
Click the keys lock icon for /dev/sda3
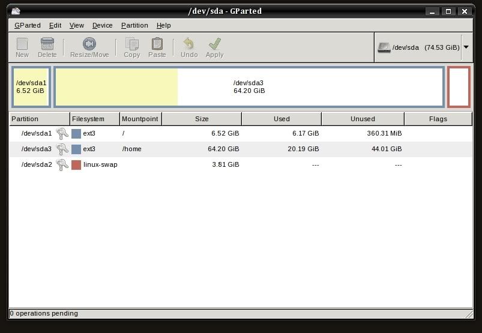[x=62, y=149]
